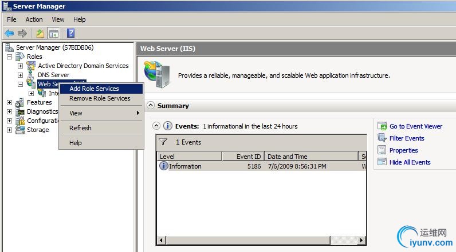The image size is (456, 252).
Task: Click the Roles node icon
Action: (x=20, y=57)
